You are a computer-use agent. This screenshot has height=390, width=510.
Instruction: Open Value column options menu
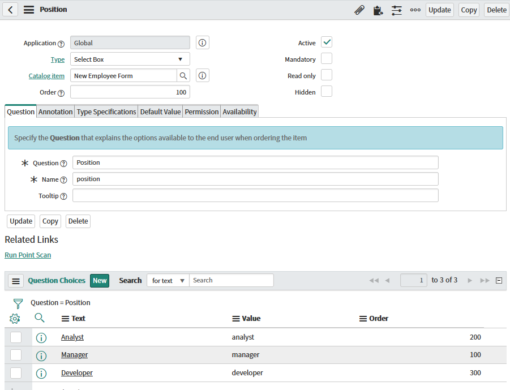click(x=236, y=319)
